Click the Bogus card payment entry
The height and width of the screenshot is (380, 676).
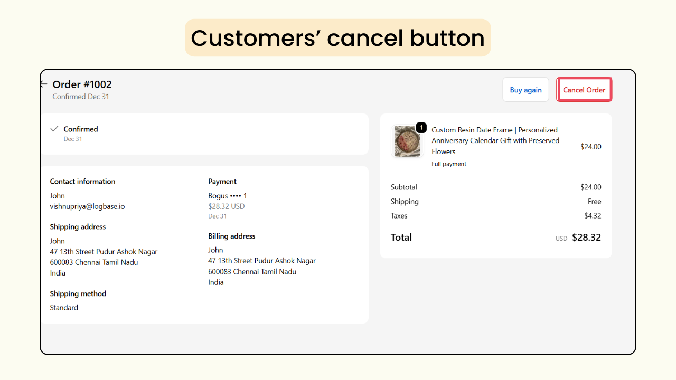(x=227, y=195)
